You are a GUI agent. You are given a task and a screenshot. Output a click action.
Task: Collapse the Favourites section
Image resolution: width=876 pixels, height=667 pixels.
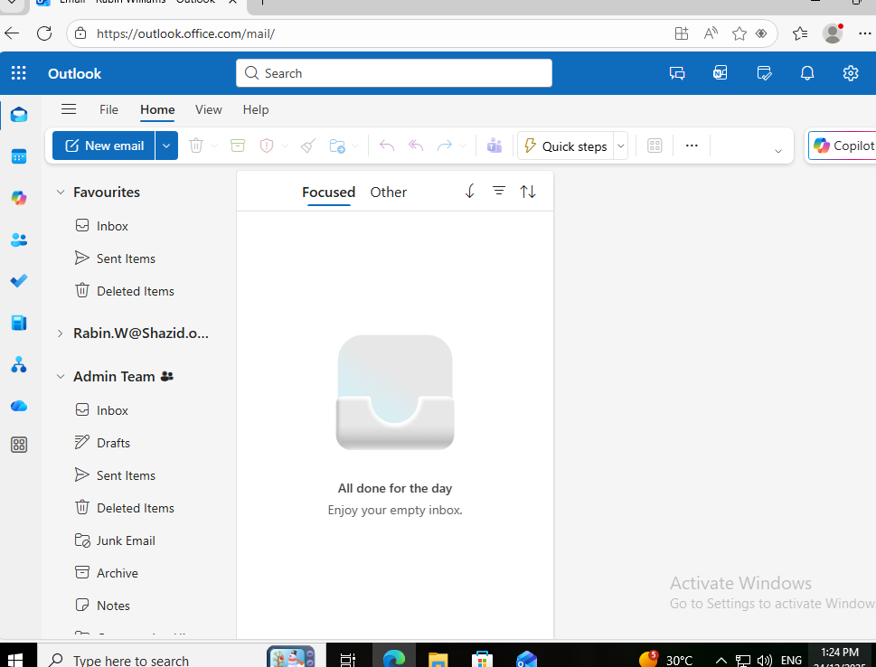(61, 193)
